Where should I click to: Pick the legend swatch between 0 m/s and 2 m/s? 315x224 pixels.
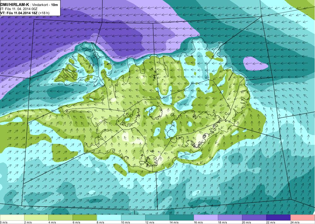point(12,218)
